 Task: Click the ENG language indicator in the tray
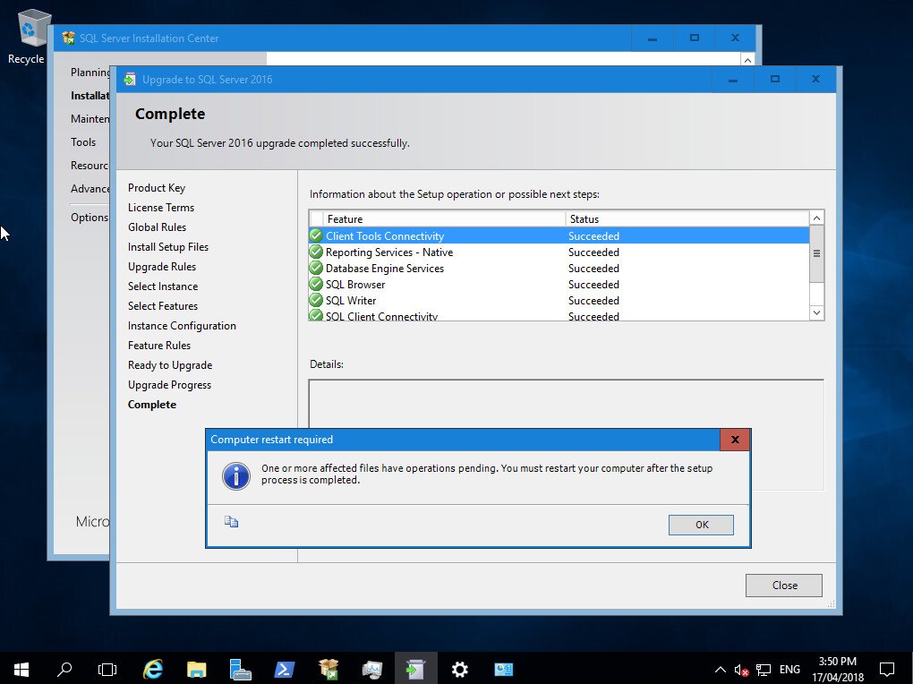coord(789,669)
